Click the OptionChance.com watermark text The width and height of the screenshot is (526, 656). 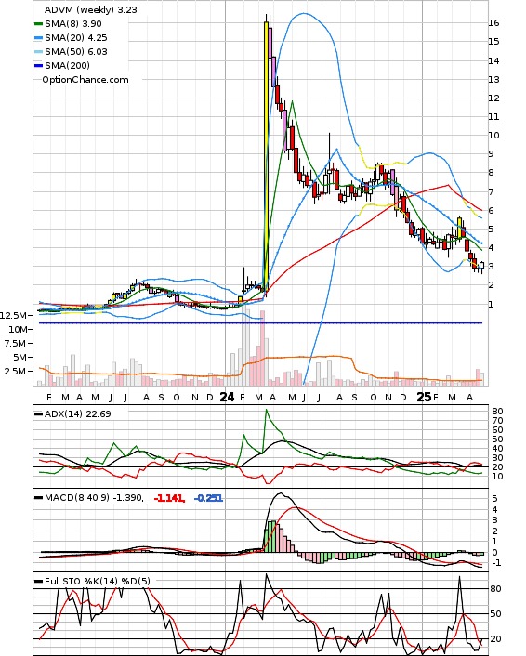[85, 80]
